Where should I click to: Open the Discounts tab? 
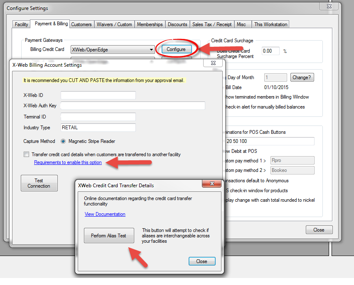pyautogui.click(x=177, y=24)
